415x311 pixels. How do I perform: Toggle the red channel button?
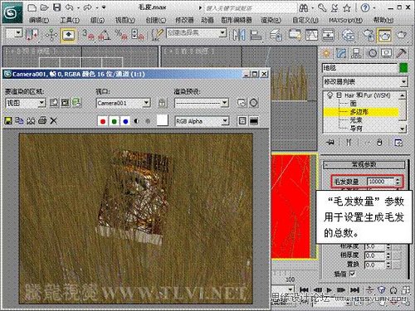103,121
